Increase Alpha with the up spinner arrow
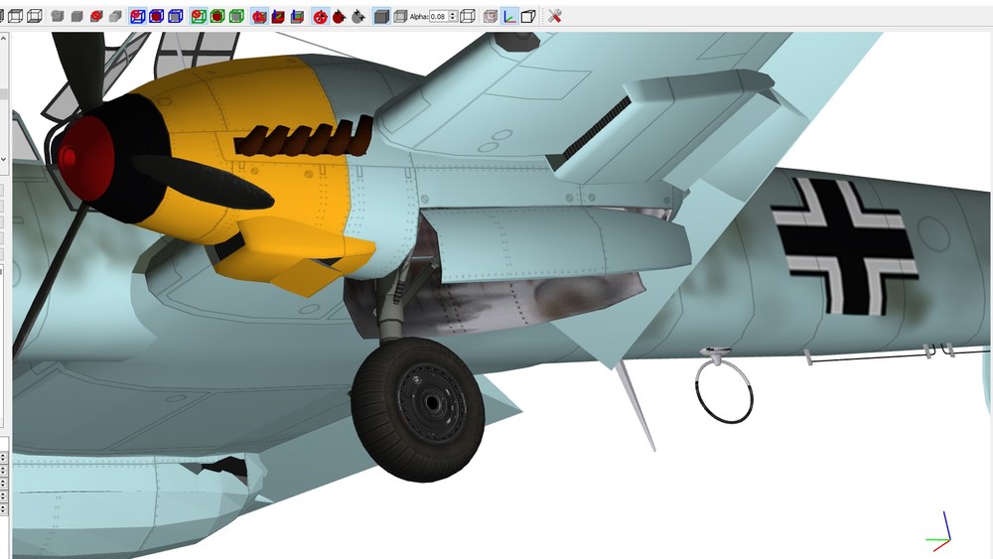The image size is (993, 559). click(453, 14)
